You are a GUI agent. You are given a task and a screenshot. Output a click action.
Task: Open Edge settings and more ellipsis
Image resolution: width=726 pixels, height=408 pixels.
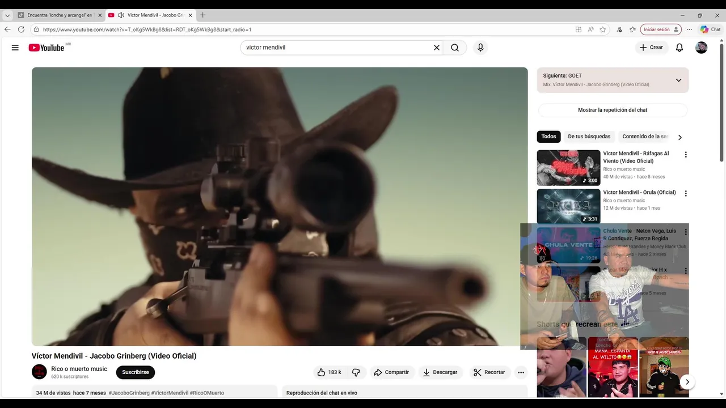coord(689,29)
